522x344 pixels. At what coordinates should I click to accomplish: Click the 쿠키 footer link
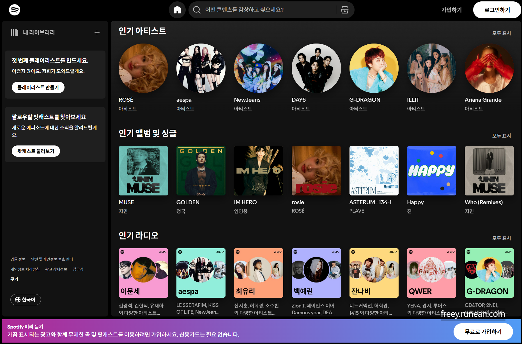(x=15, y=279)
